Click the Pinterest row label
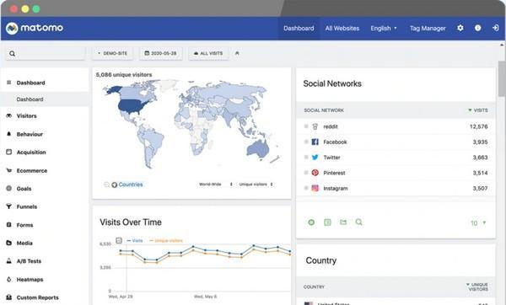 tap(334, 173)
